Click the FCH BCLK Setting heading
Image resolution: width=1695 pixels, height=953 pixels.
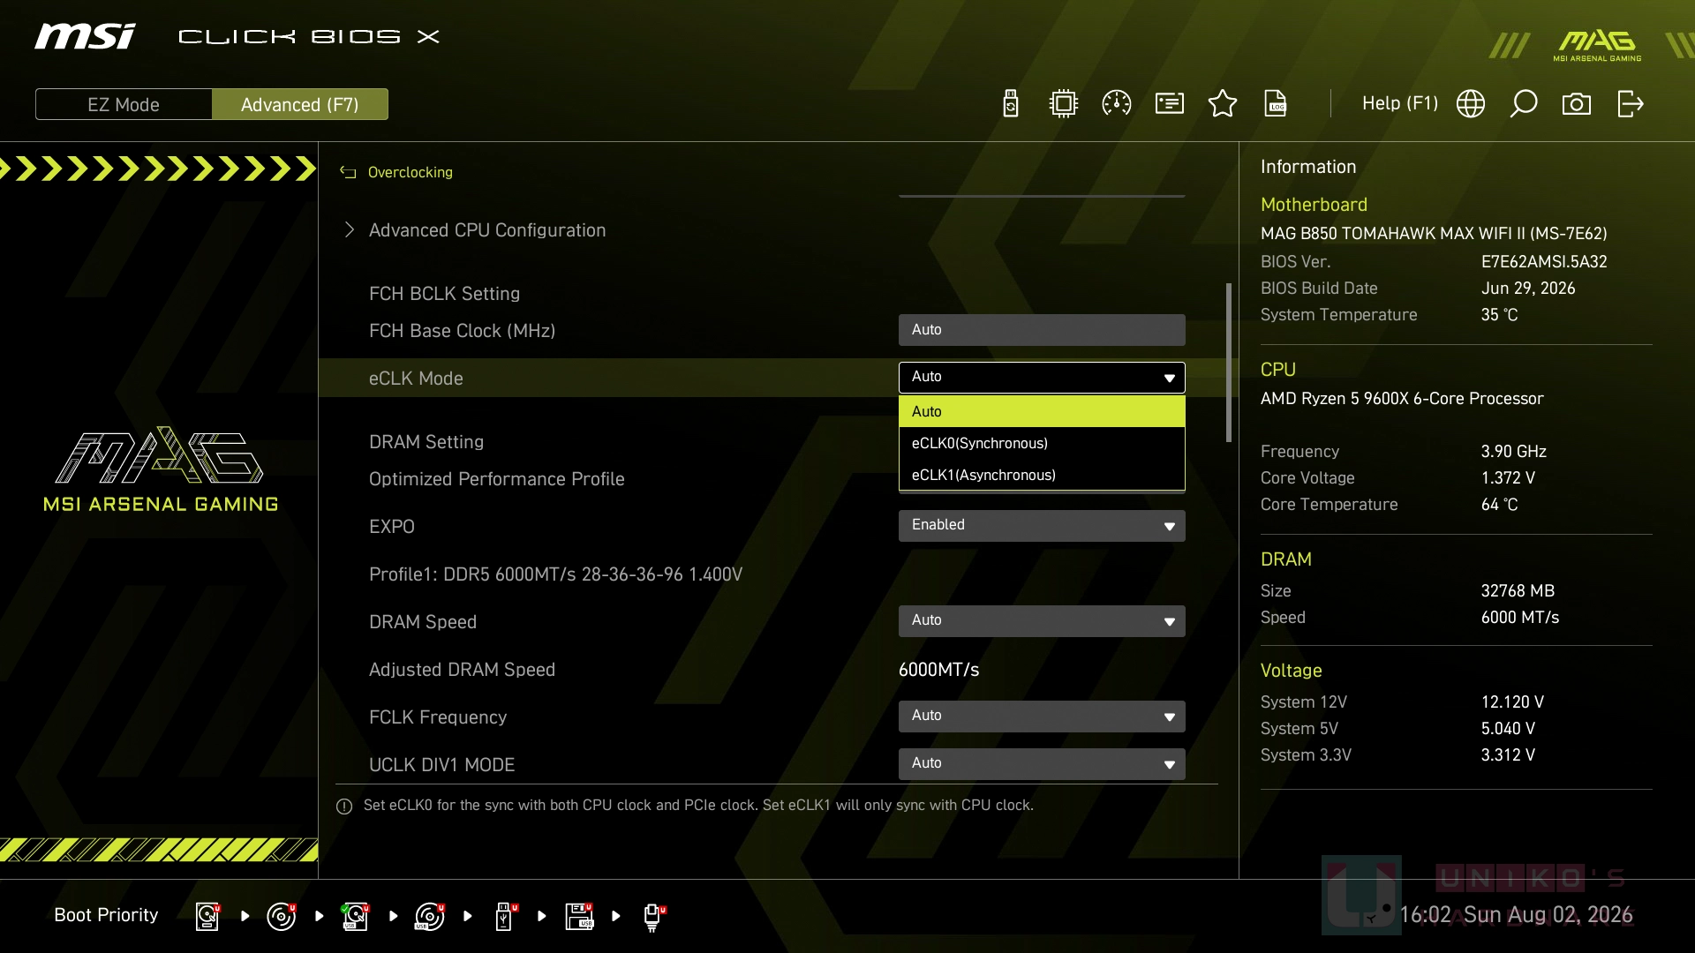(x=444, y=294)
